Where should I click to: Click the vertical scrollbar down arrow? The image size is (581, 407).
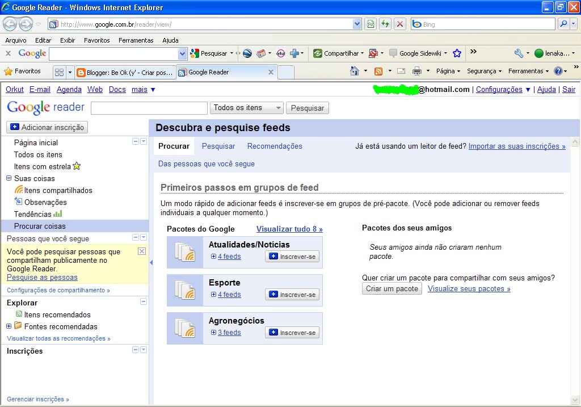(x=575, y=400)
